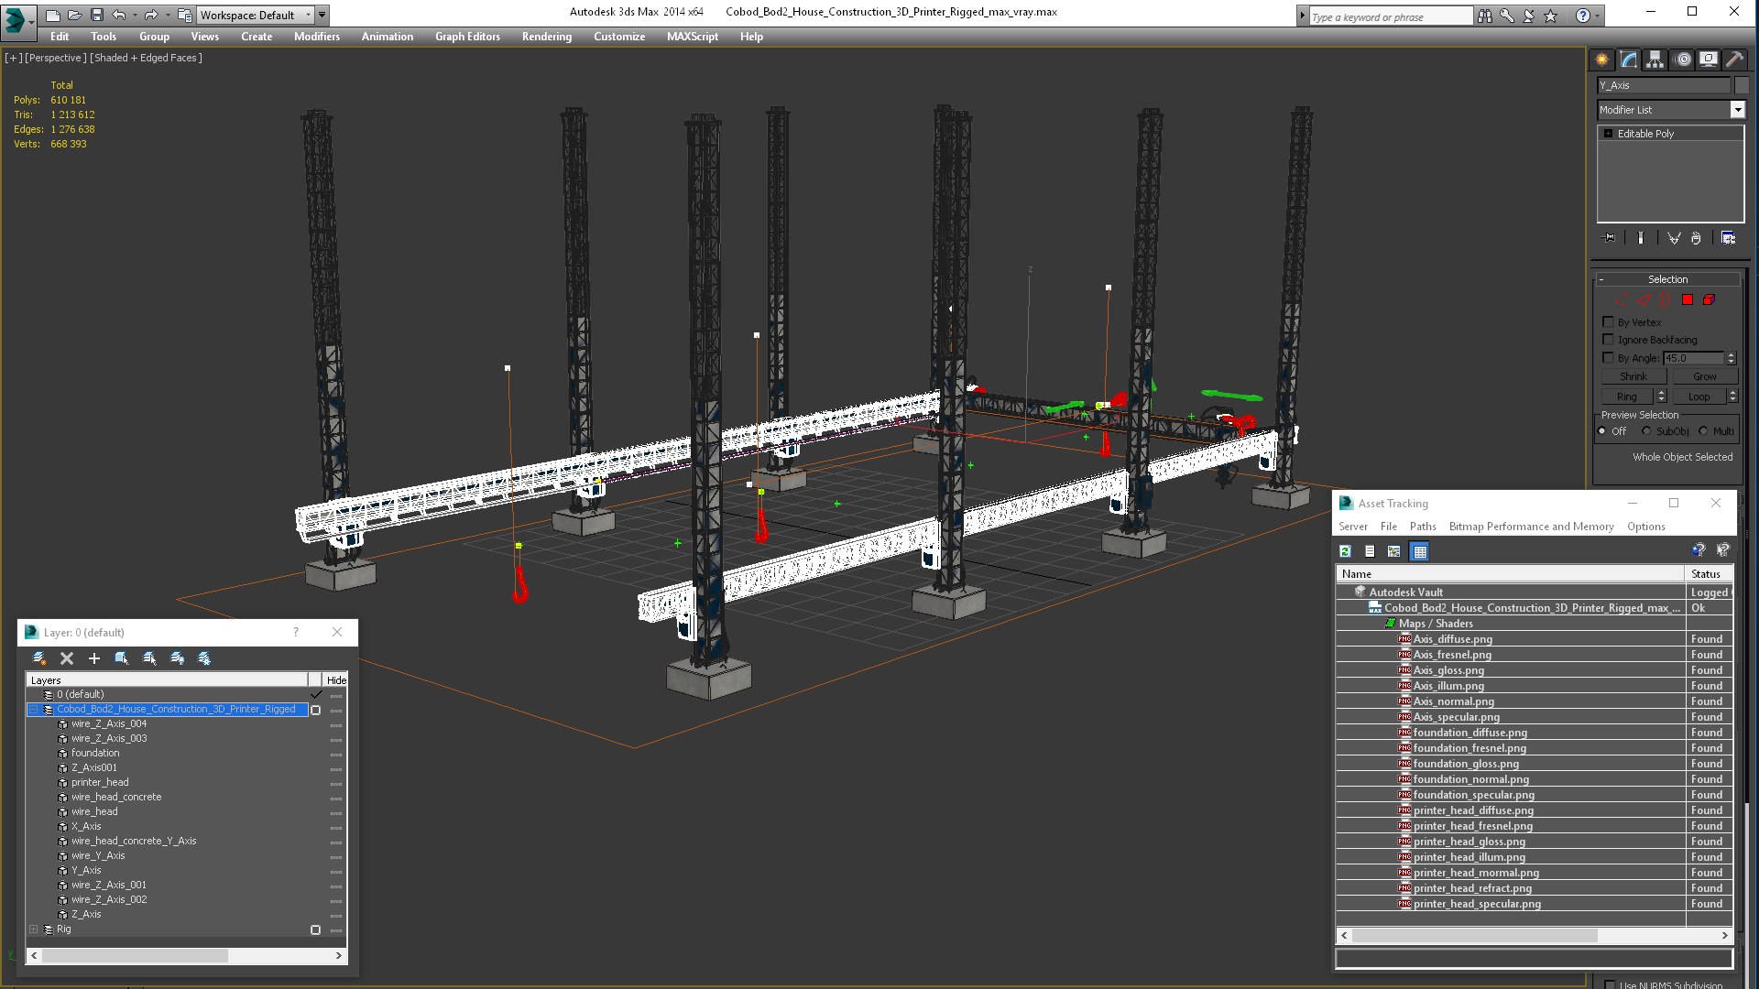This screenshot has height=989, width=1759.
Task: Click Configure Modifier Sets icon
Action: click(1728, 238)
